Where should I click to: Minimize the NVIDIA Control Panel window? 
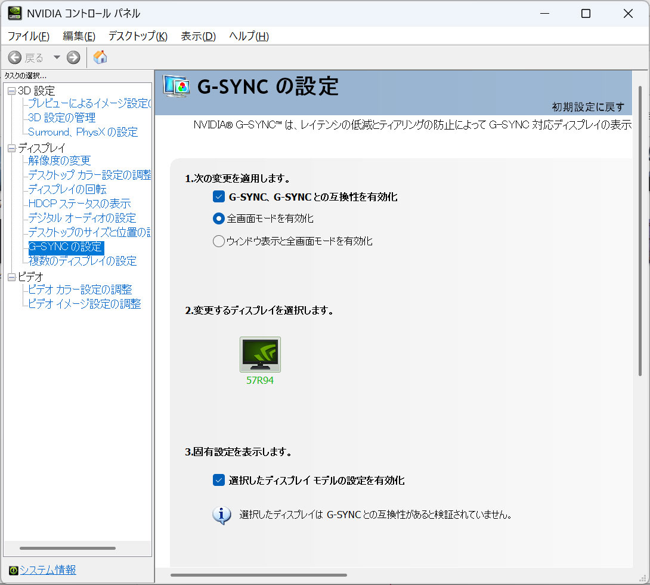point(544,14)
